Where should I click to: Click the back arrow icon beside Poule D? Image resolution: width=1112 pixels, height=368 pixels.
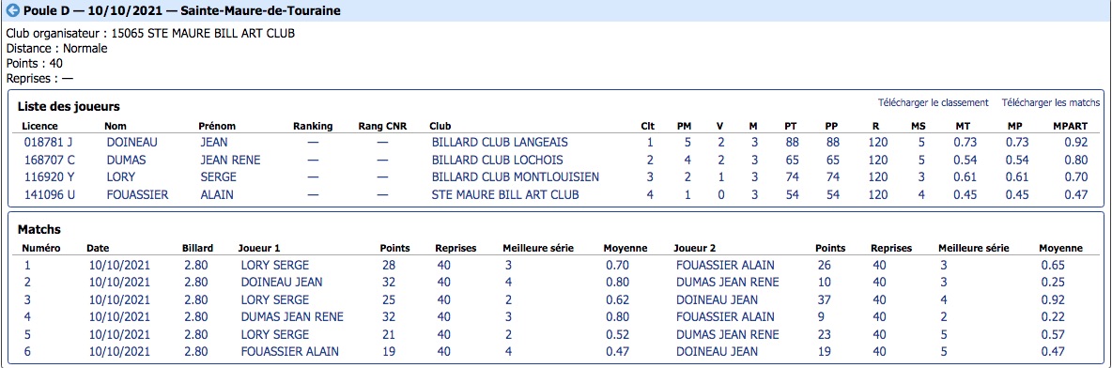point(12,10)
